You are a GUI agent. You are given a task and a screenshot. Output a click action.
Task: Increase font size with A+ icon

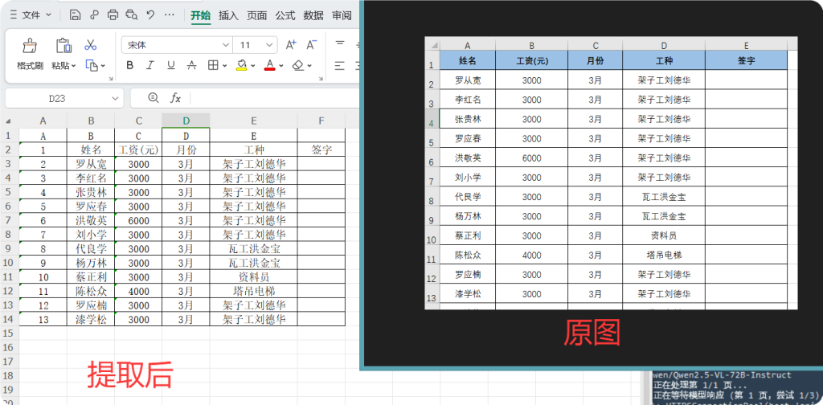pyautogui.click(x=291, y=45)
